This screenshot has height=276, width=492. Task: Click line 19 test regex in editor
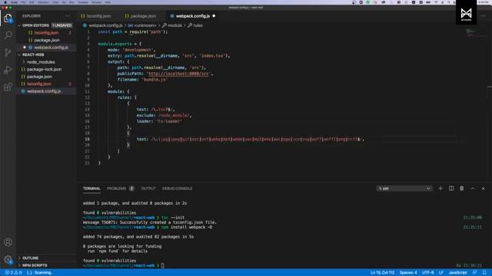pyautogui.click(x=251, y=140)
